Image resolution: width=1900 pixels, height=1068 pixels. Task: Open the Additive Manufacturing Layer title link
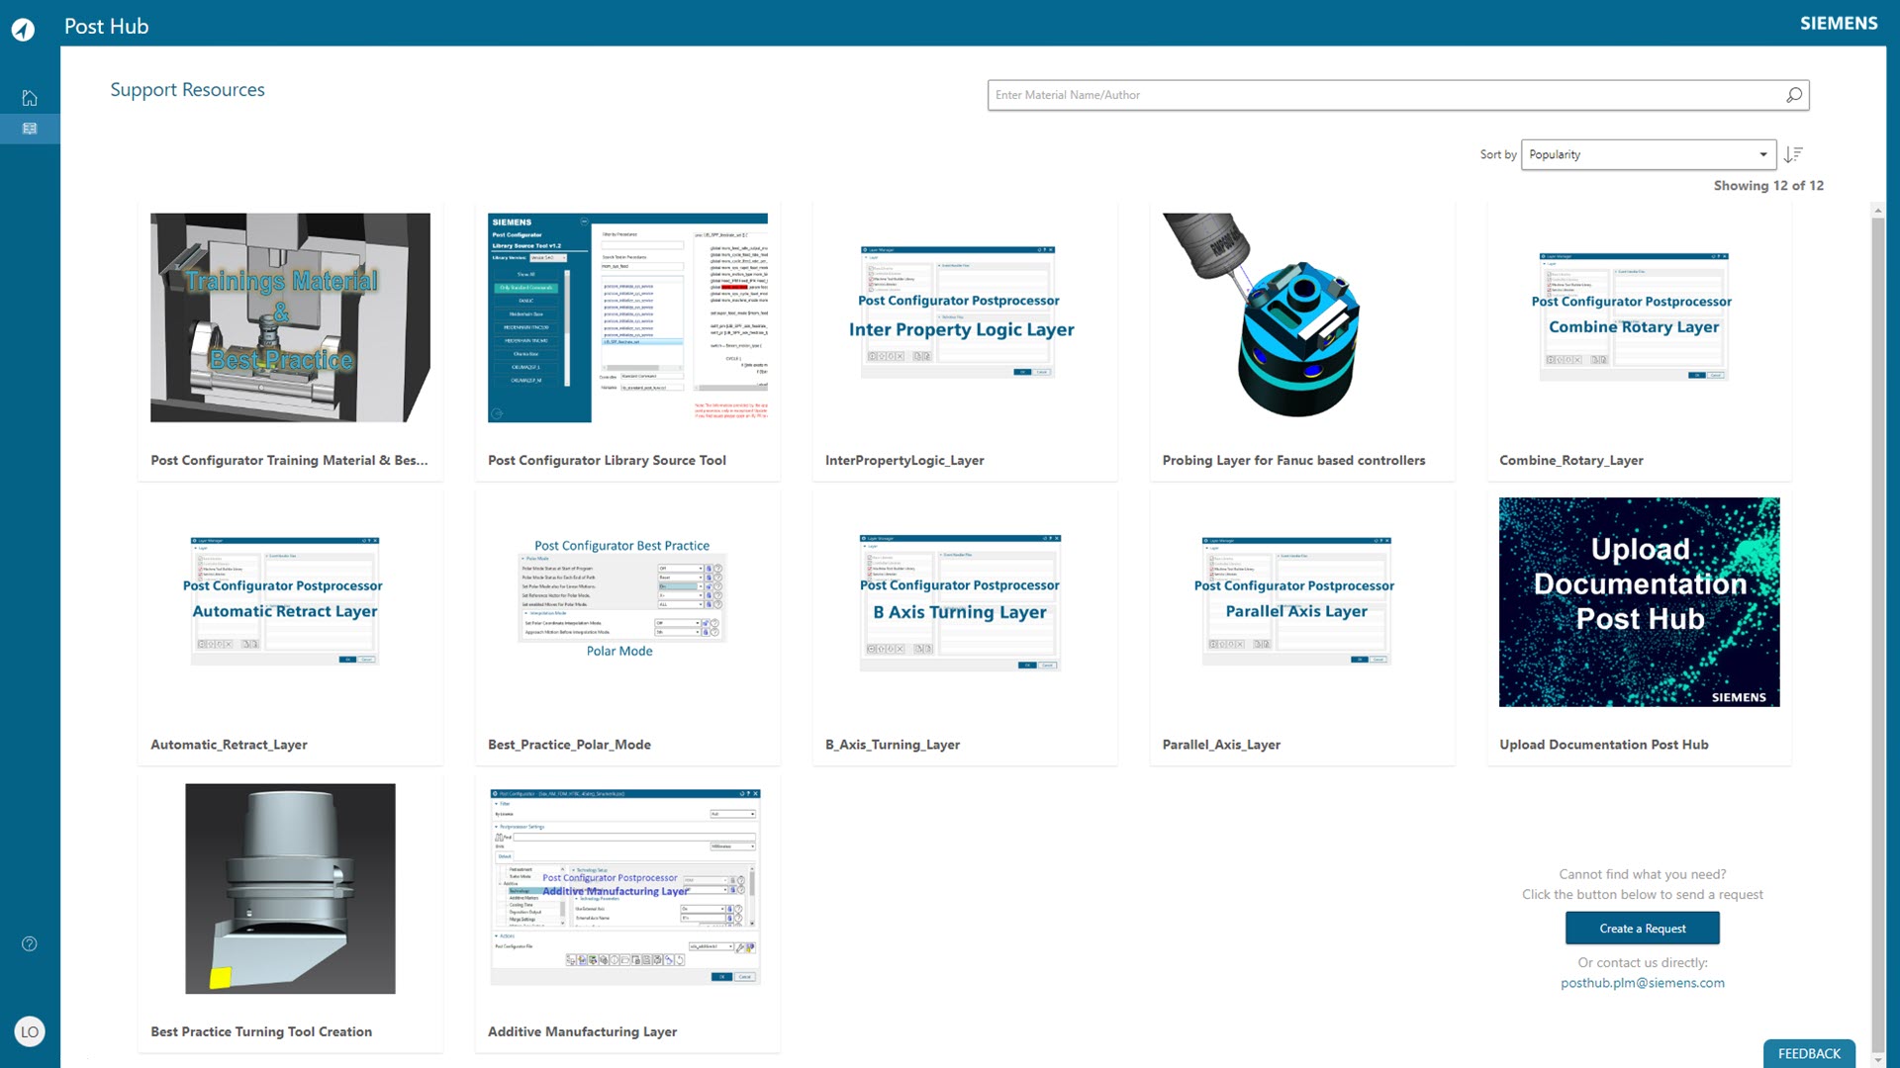582,1031
